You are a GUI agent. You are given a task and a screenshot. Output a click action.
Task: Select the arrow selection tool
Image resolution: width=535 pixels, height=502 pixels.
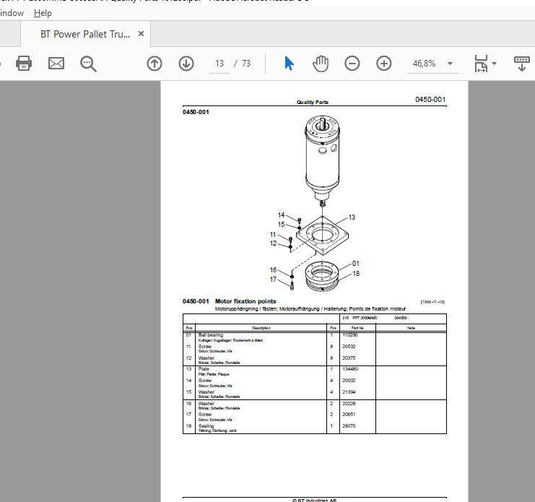point(289,64)
